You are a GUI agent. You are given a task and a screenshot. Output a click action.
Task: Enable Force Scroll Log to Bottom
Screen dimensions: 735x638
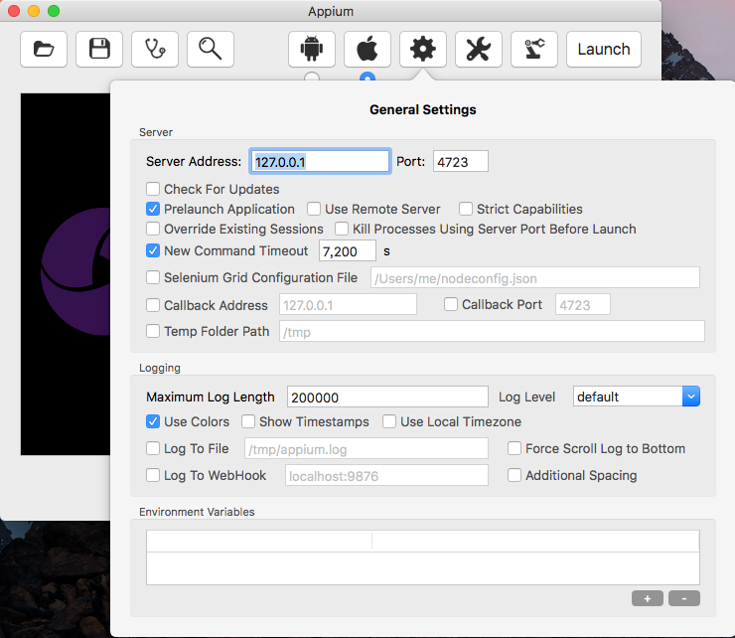pos(514,448)
